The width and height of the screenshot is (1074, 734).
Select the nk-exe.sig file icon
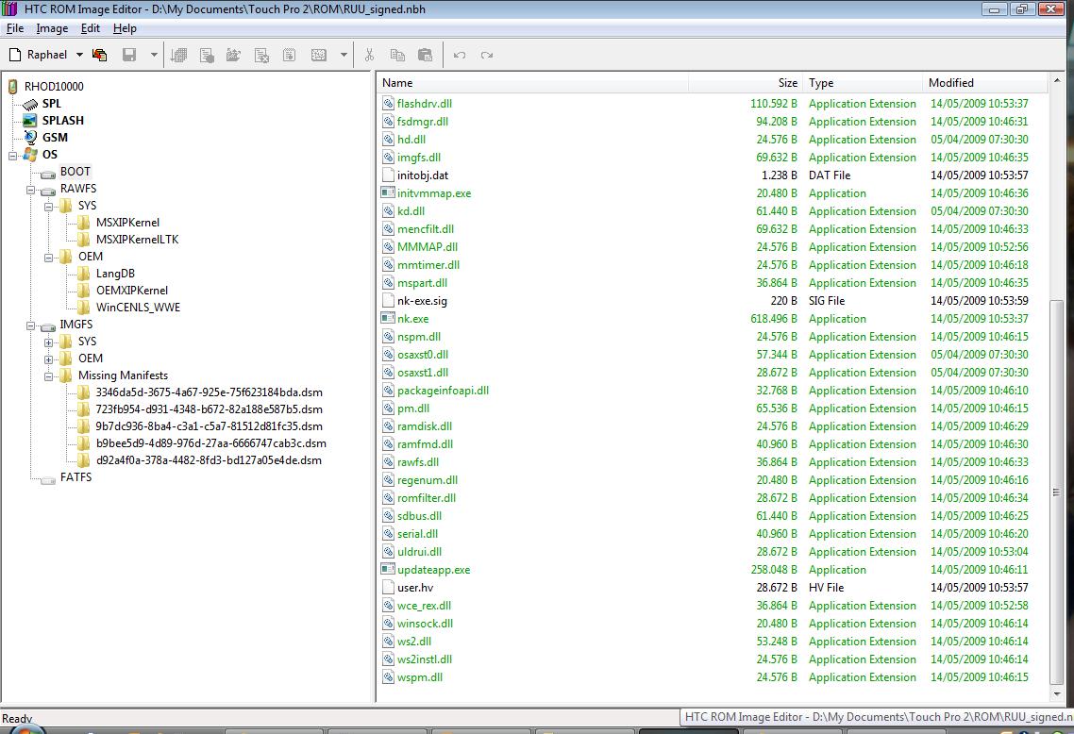[389, 301]
